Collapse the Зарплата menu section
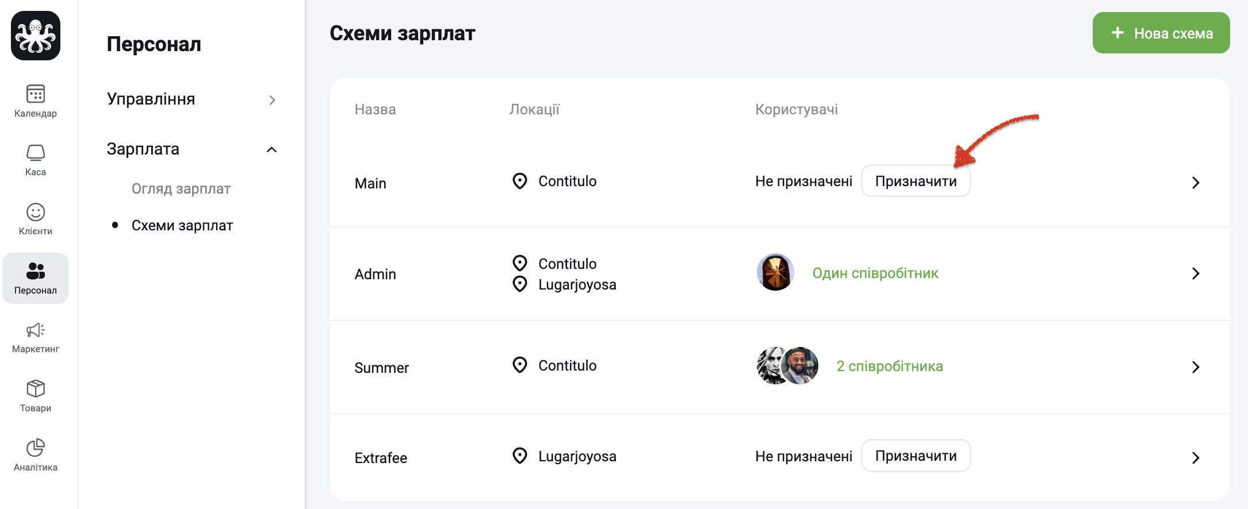This screenshot has width=1248, height=509. tap(192, 149)
